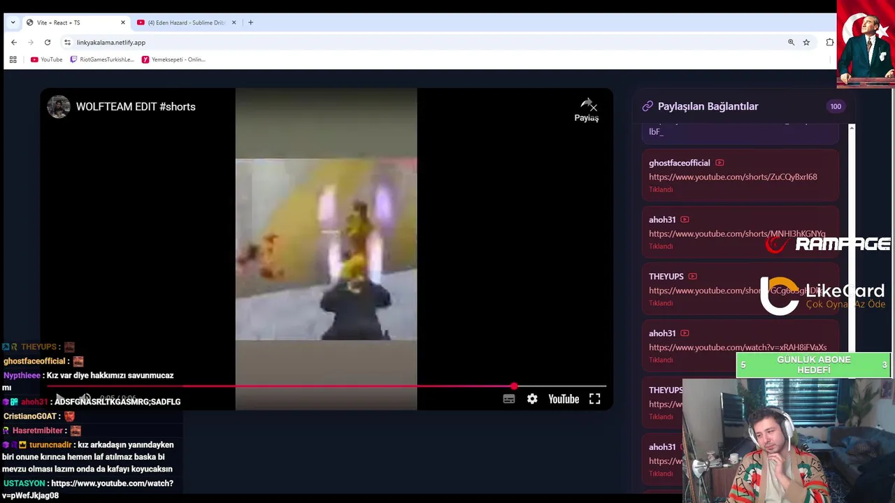The image size is (895, 503).
Task: Click the Nypthieee username in chat
Action: click(x=22, y=375)
